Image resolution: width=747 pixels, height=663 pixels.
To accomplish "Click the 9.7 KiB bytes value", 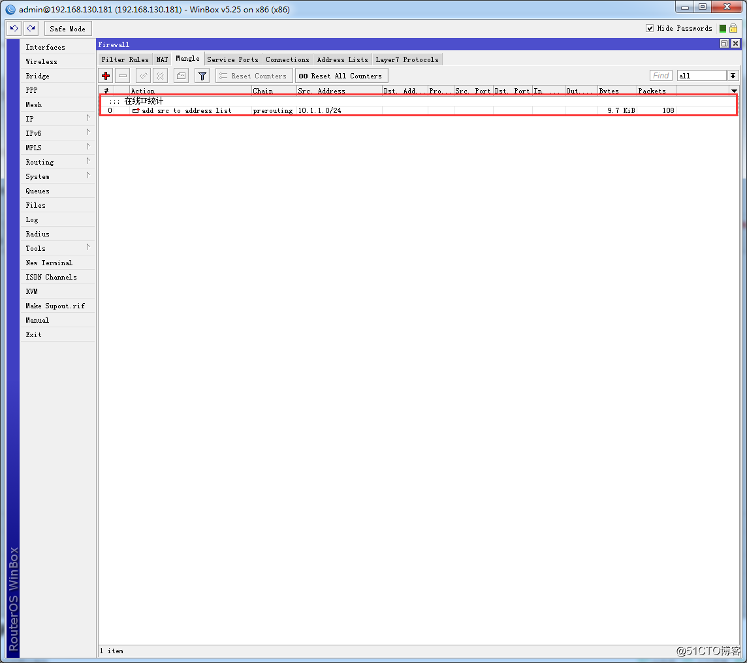I will tap(621, 110).
